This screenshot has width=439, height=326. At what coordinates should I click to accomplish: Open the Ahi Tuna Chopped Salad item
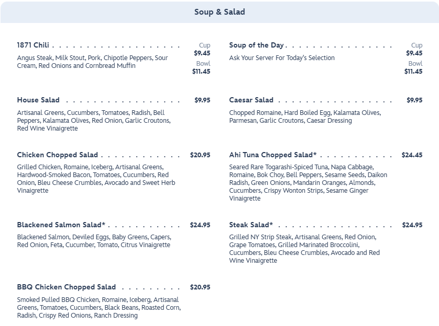272,155
